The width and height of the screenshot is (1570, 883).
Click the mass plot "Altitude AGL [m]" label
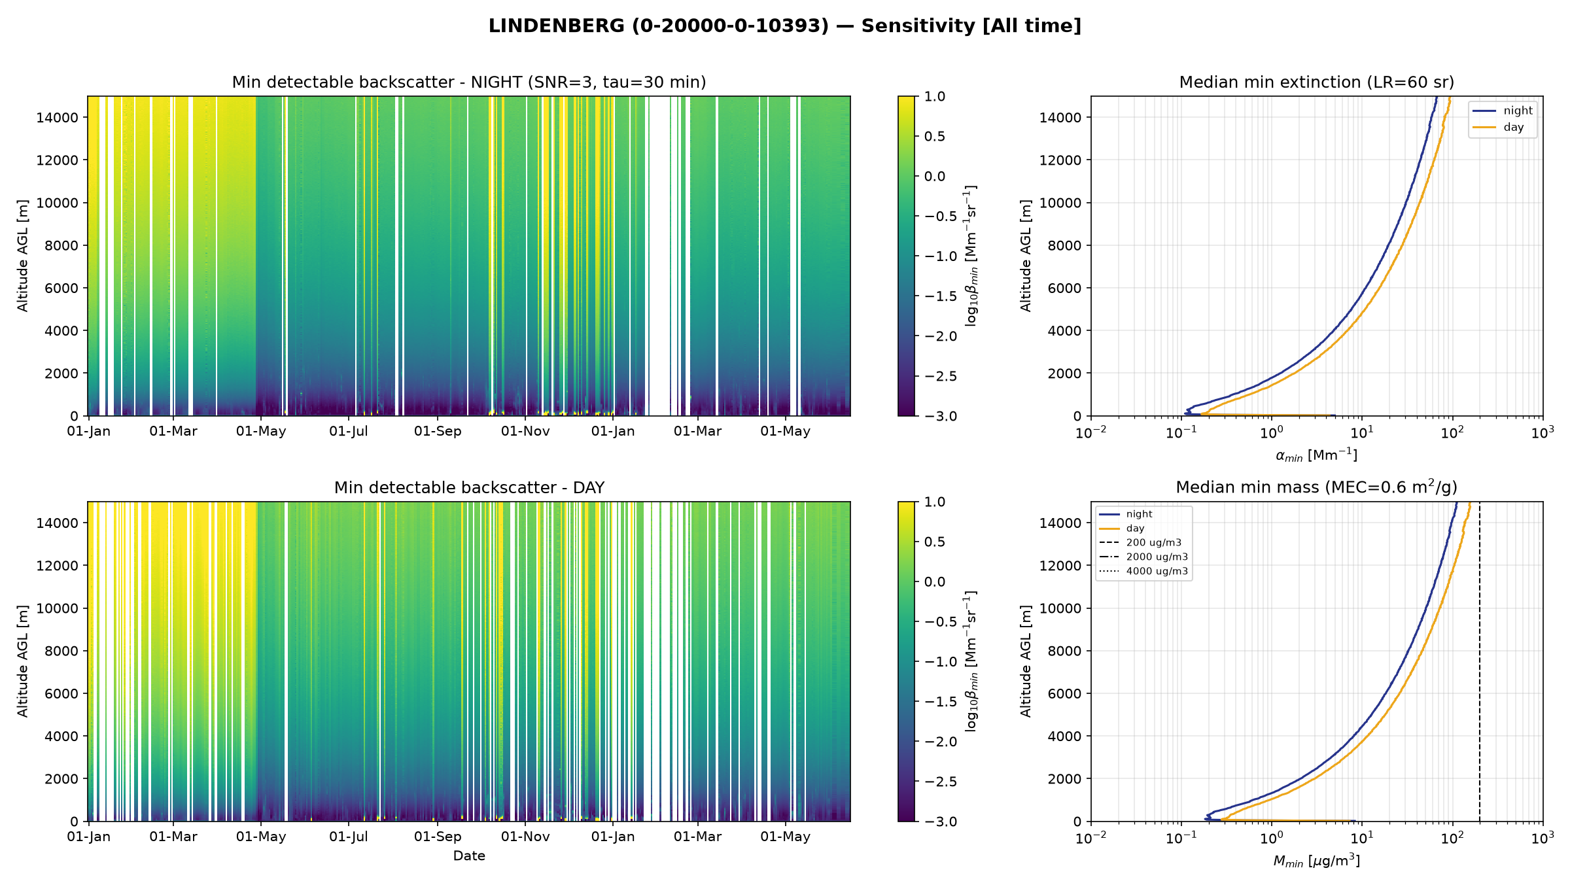coord(1026,661)
